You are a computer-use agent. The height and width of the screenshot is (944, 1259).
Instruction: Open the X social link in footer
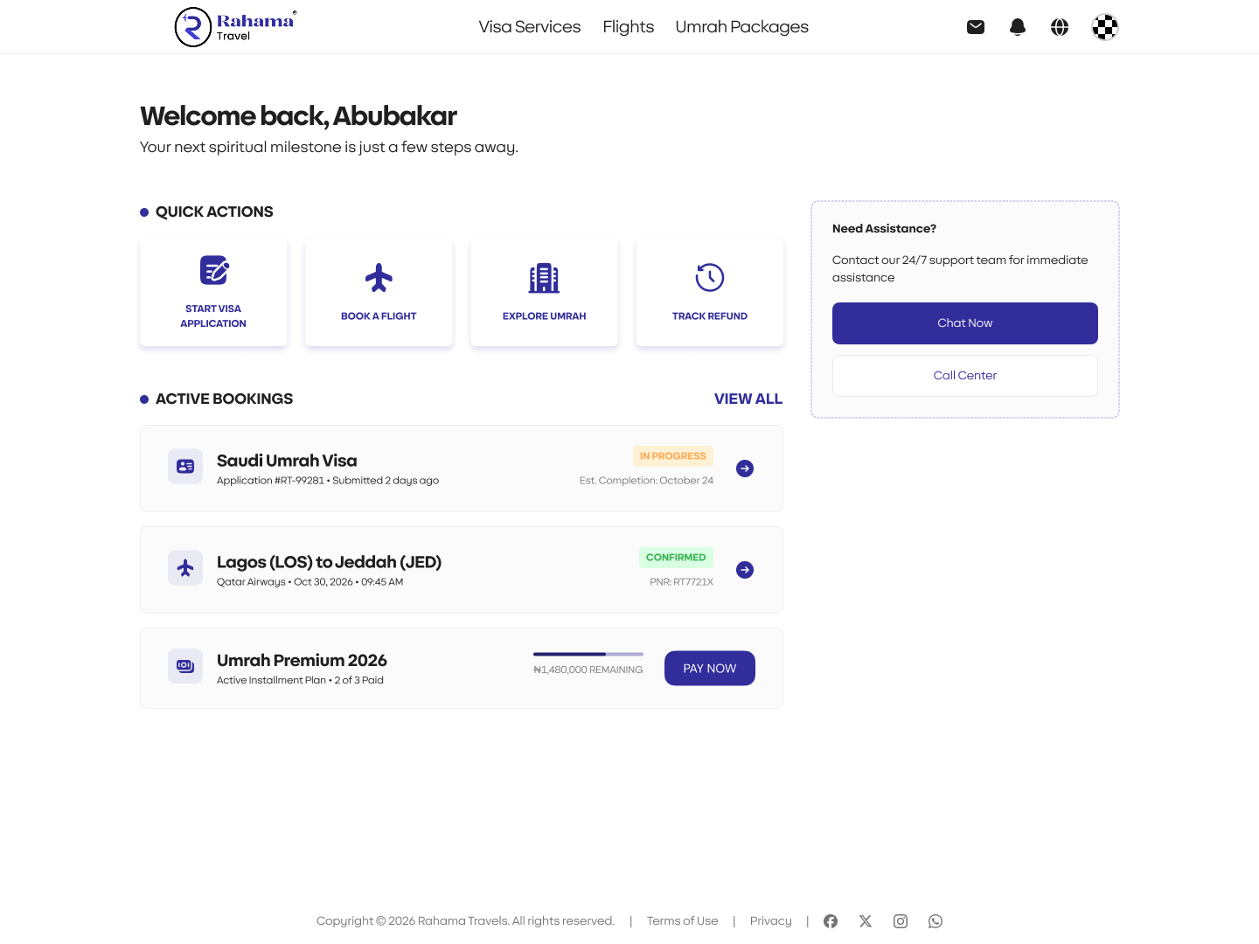click(866, 921)
